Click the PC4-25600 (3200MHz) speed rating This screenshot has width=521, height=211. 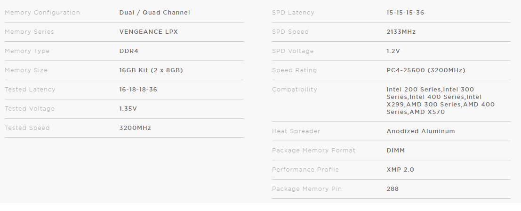click(426, 70)
